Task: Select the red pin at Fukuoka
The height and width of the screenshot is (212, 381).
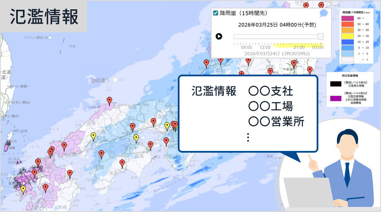Action: click(x=38, y=162)
